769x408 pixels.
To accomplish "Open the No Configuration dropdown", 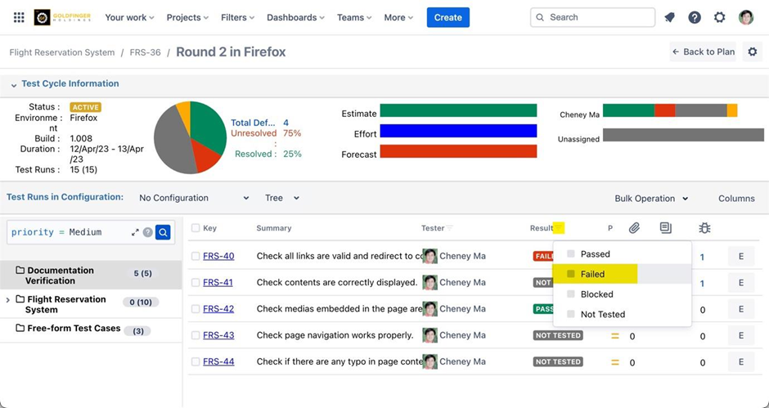I will point(194,198).
